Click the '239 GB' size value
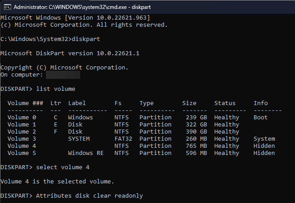 point(197,117)
